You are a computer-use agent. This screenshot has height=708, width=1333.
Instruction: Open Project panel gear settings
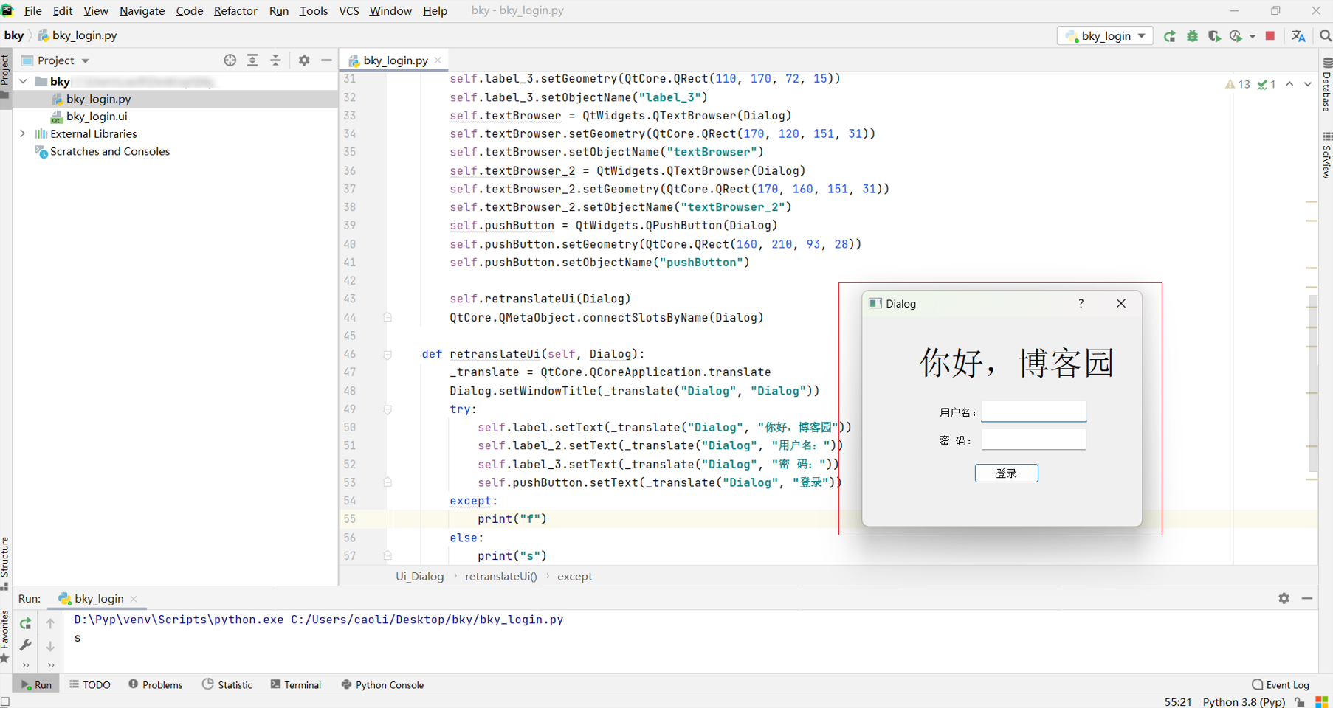click(x=304, y=60)
